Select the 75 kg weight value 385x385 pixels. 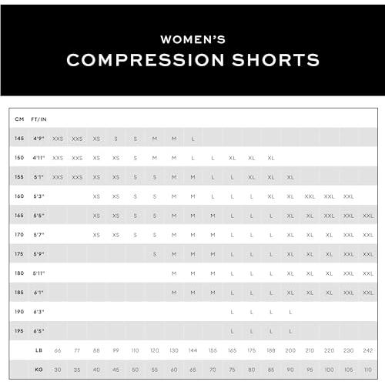[x=232, y=370]
